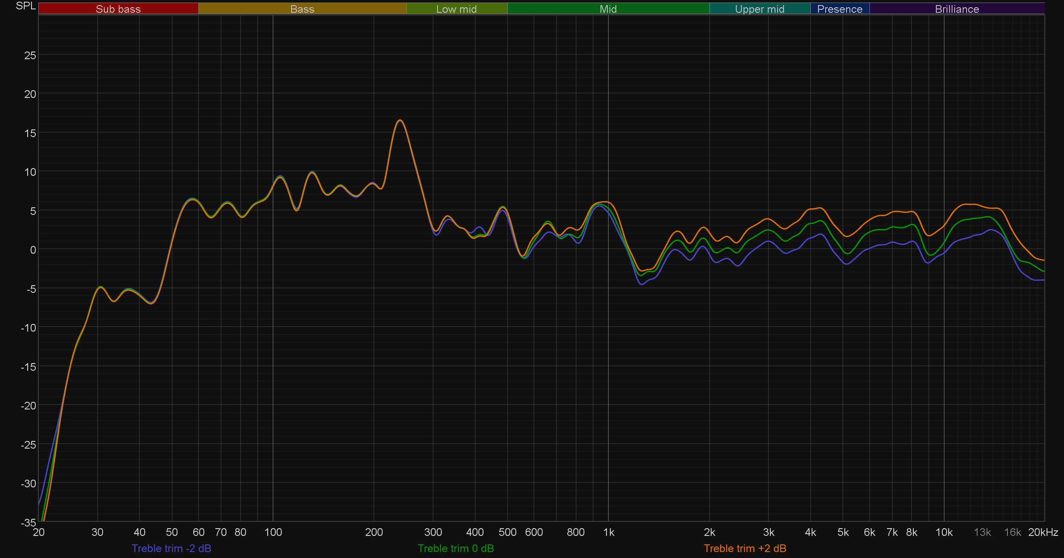Click the Low mid band header
Screen dimensions: 1064x558
pos(456,9)
